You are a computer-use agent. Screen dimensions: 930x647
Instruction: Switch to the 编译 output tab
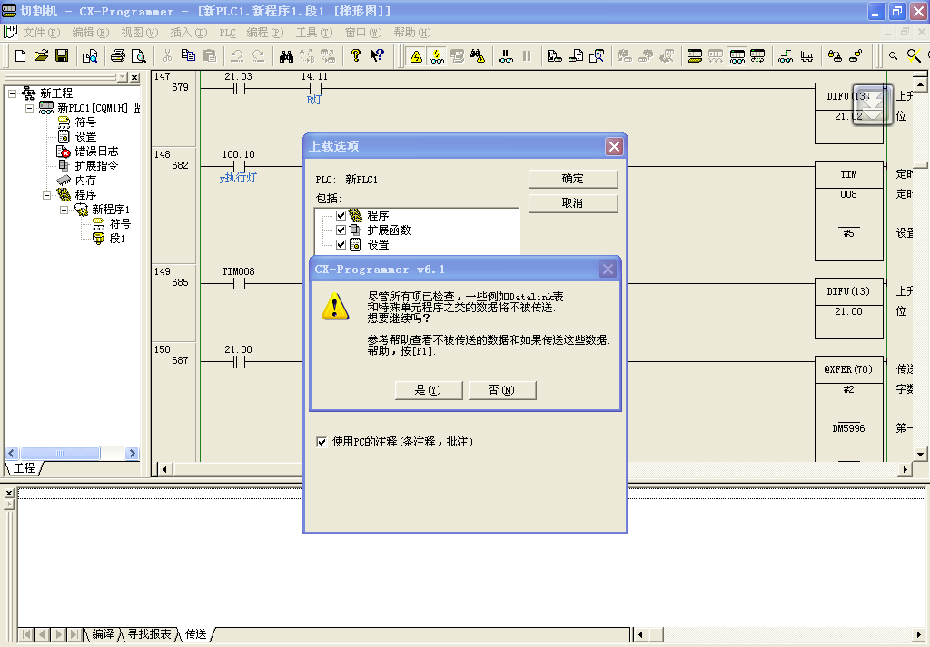click(102, 634)
